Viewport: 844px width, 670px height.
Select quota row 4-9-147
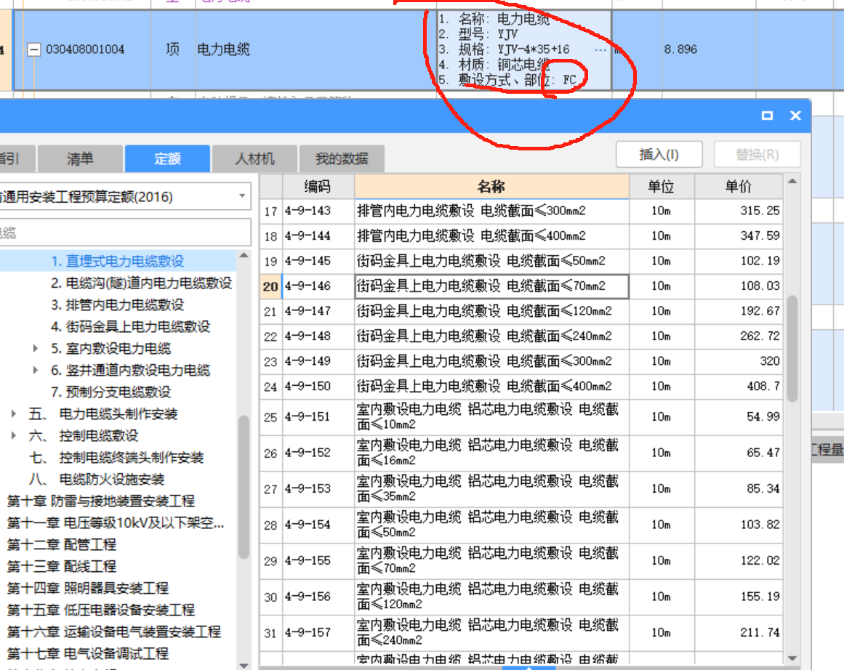pyautogui.click(x=521, y=311)
